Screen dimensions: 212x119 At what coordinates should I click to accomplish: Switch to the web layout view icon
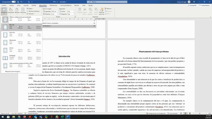click(x=190, y=113)
